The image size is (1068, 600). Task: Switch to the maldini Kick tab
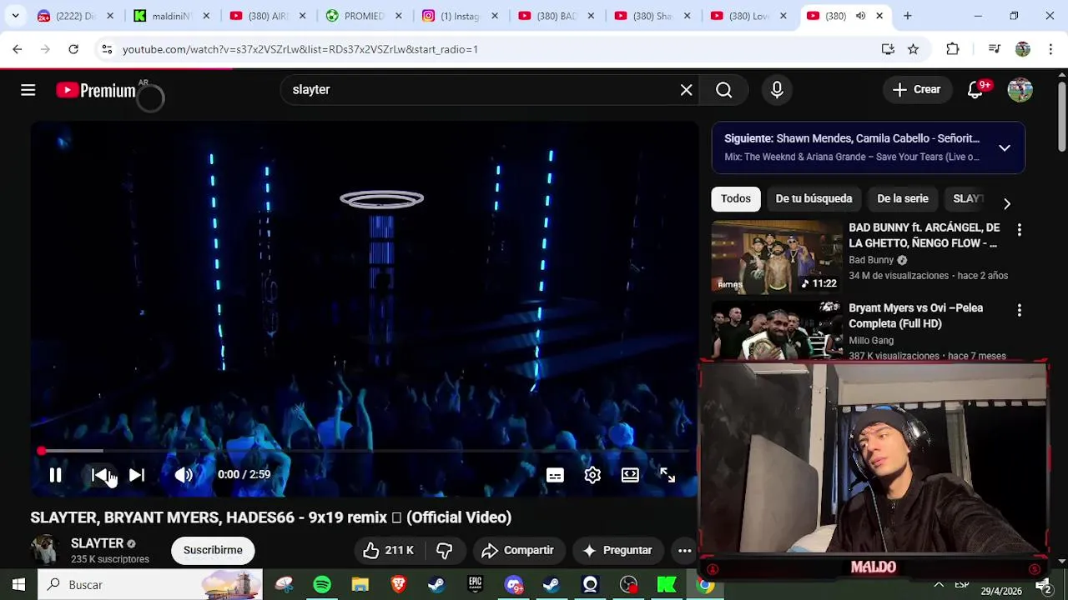tap(171, 16)
